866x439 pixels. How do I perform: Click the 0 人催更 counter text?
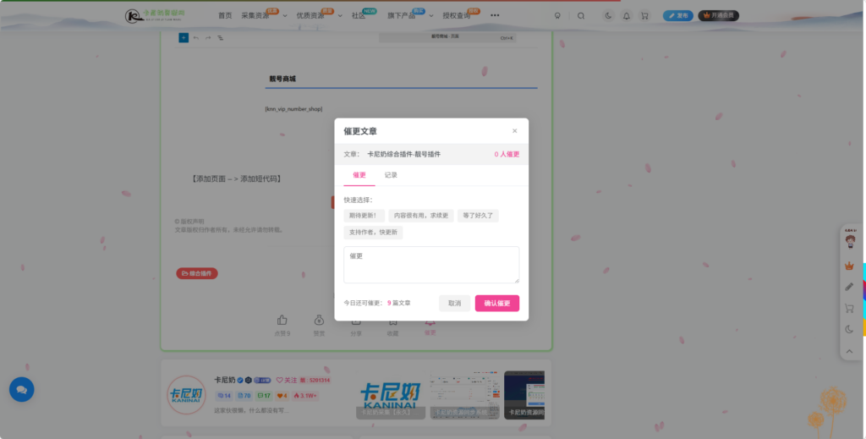[x=507, y=155]
